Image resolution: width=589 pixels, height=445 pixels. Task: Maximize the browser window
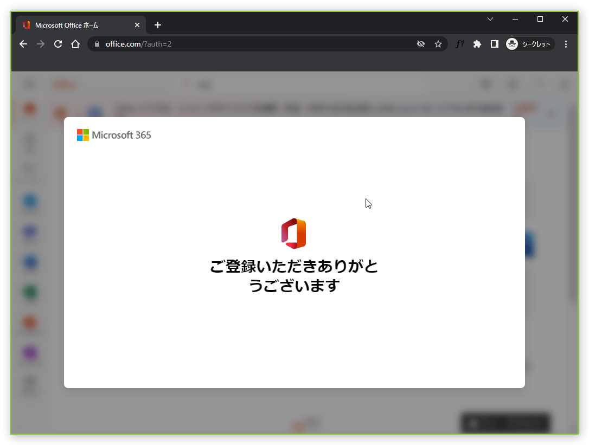540,19
